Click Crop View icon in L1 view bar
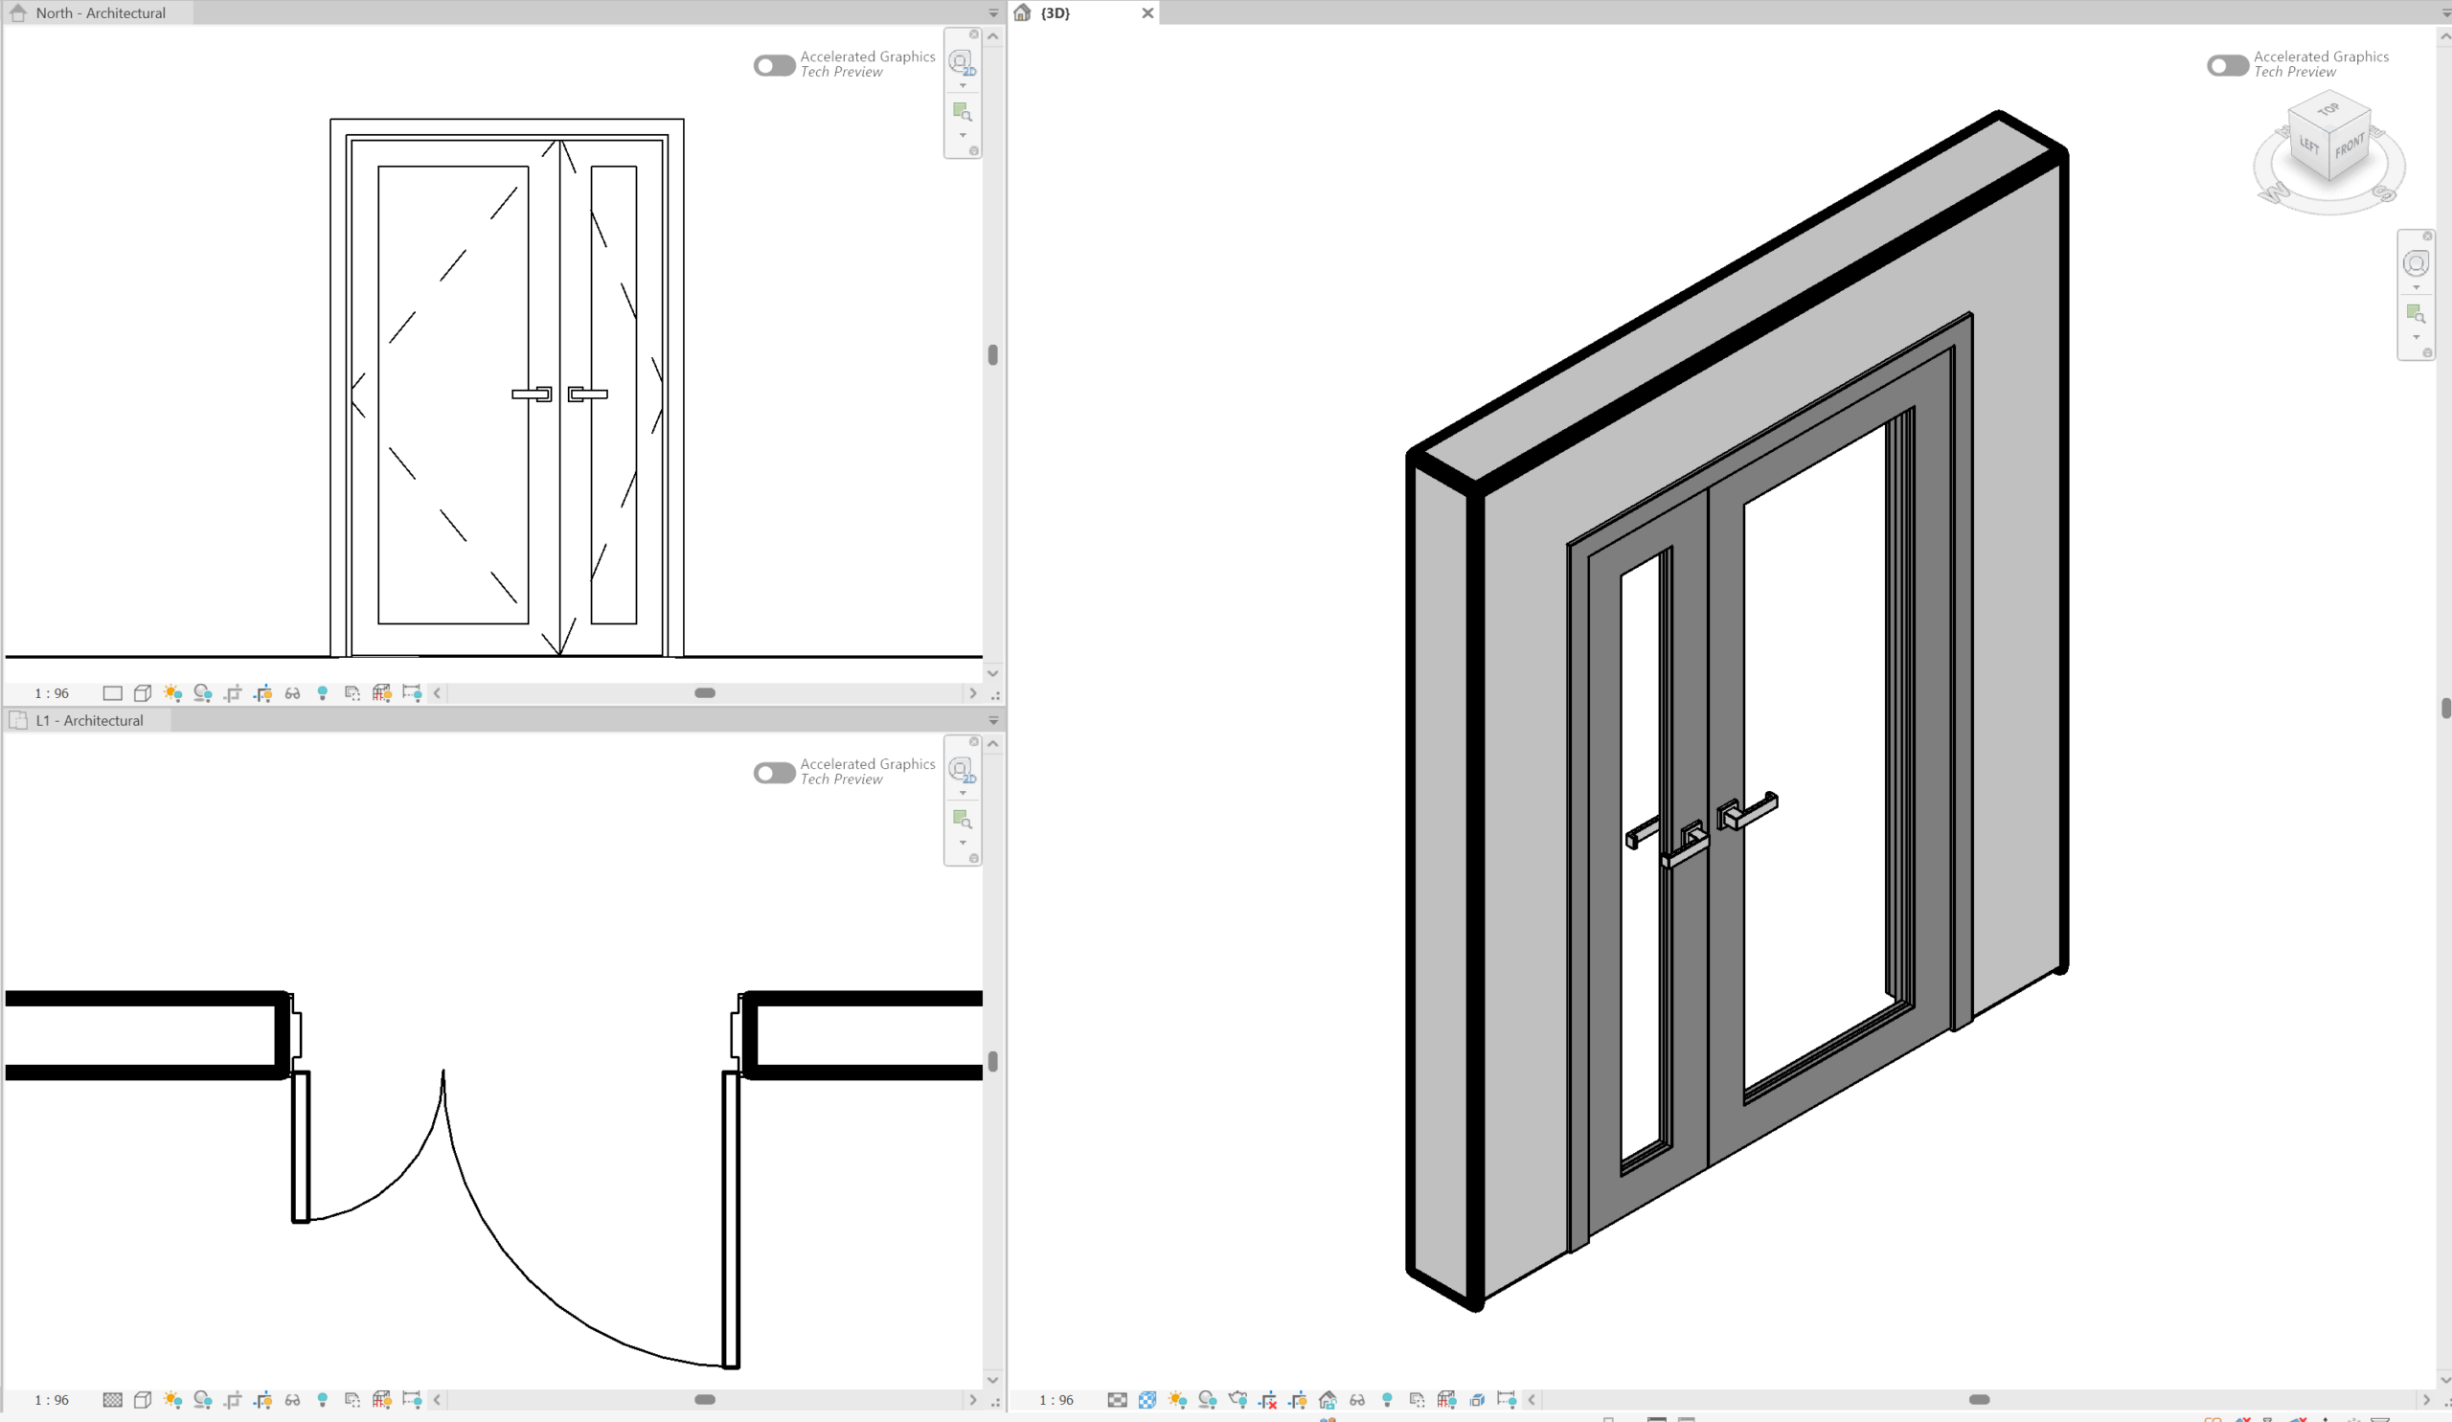The width and height of the screenshot is (2452, 1422). [233, 1400]
